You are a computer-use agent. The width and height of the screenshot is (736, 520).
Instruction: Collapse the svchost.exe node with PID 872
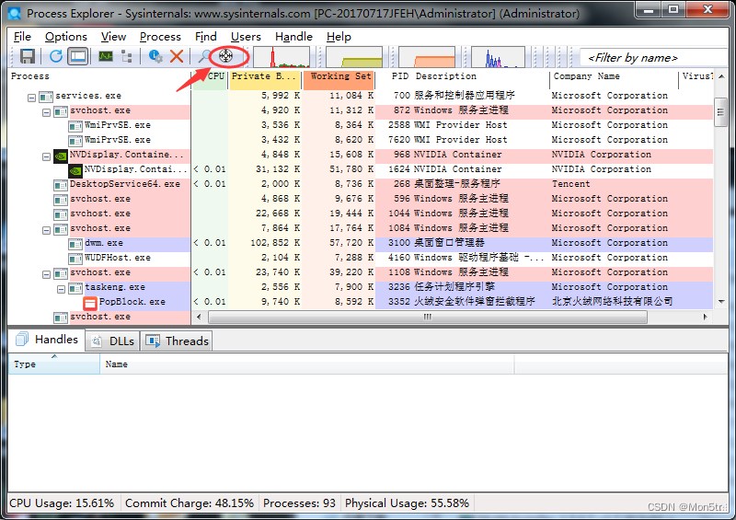click(46, 112)
